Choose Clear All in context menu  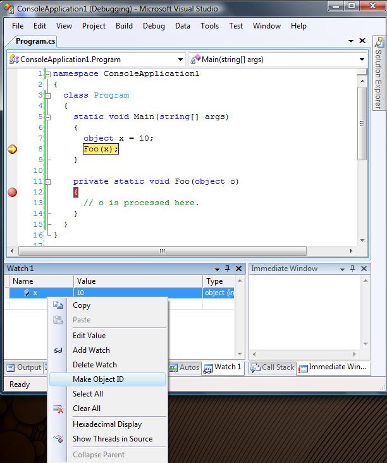pos(107,409)
